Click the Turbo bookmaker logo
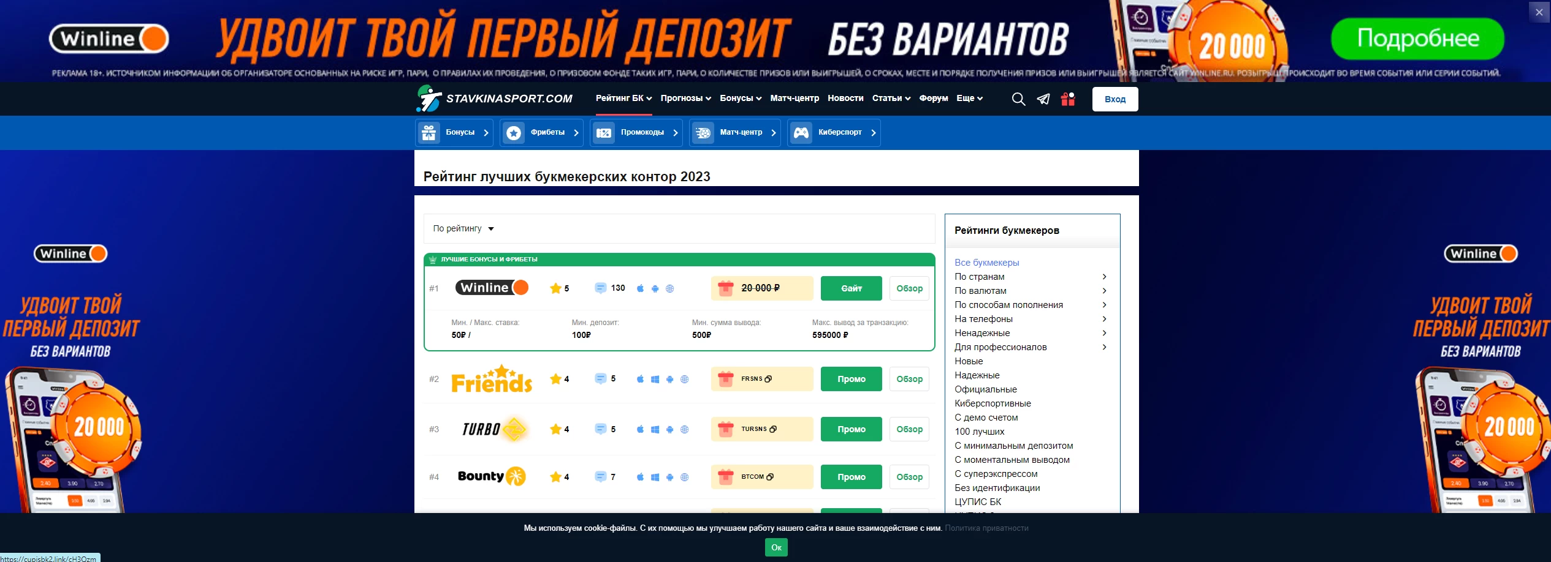1551x562 pixels. [494, 429]
